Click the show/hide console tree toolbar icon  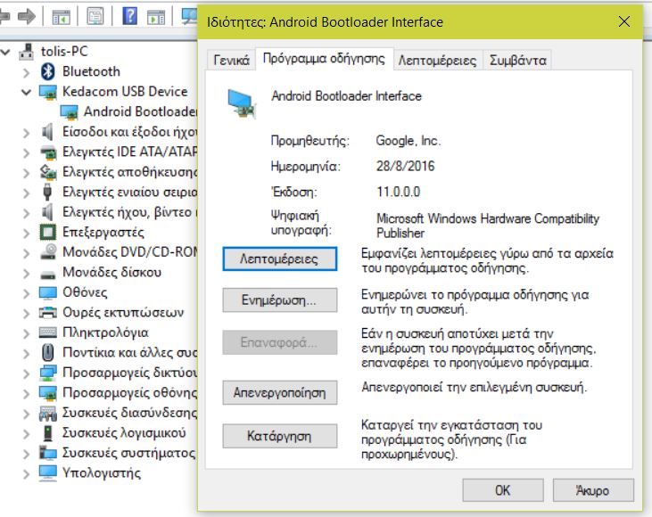click(62, 17)
